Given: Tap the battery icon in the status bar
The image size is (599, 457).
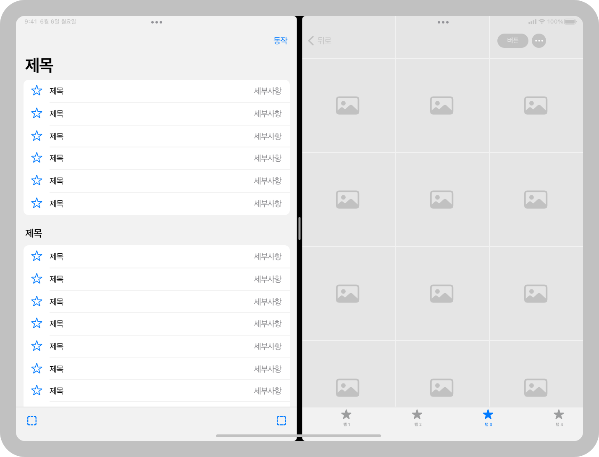Looking at the screenshot, I should click(x=570, y=21).
